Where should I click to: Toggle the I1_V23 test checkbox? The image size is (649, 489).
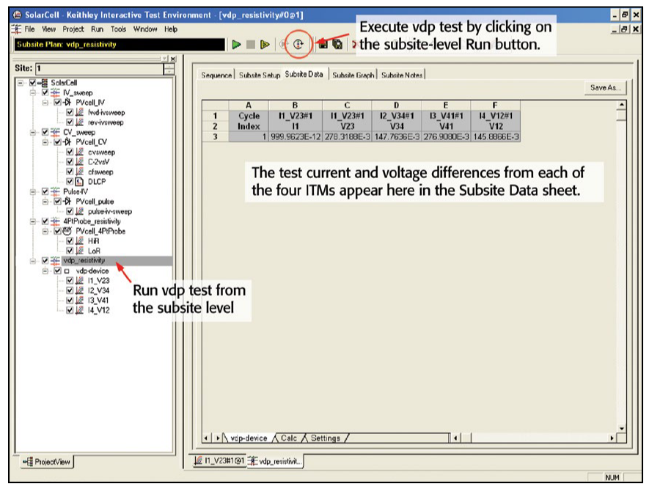tap(70, 280)
